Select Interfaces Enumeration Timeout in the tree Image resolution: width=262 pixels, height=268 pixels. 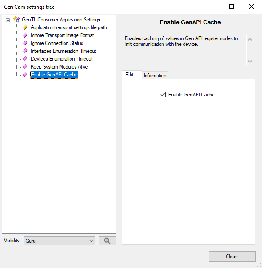tap(63, 51)
